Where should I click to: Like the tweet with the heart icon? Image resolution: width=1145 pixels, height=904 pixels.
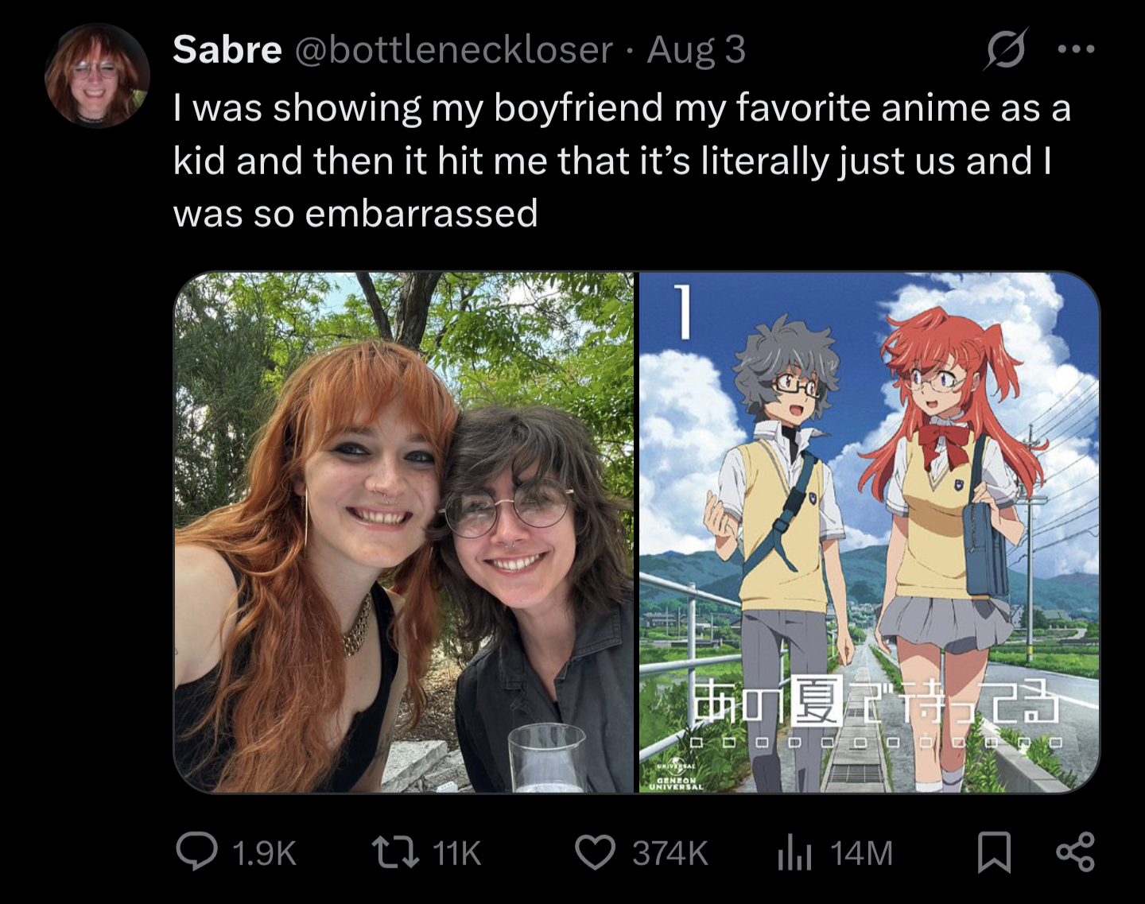point(595,852)
